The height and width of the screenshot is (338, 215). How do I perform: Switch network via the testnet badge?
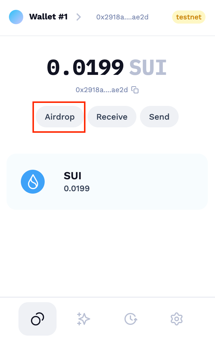point(189,17)
